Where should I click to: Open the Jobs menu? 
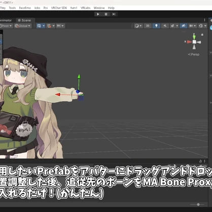pyautogui.click(x=37, y=8)
